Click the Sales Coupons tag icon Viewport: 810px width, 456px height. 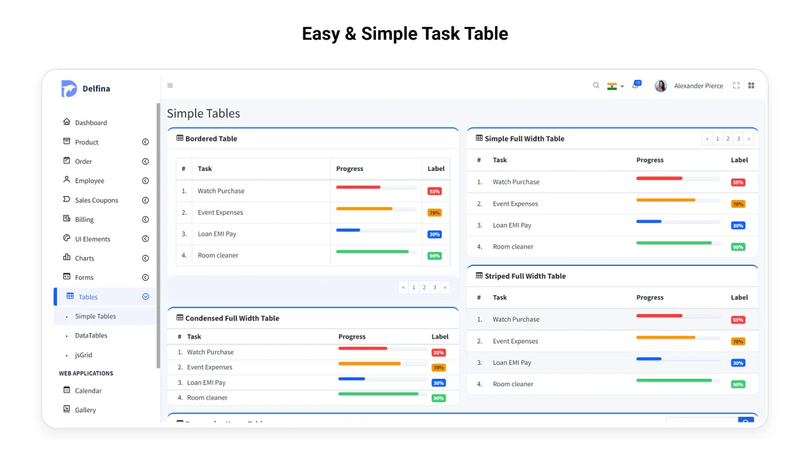(67, 199)
